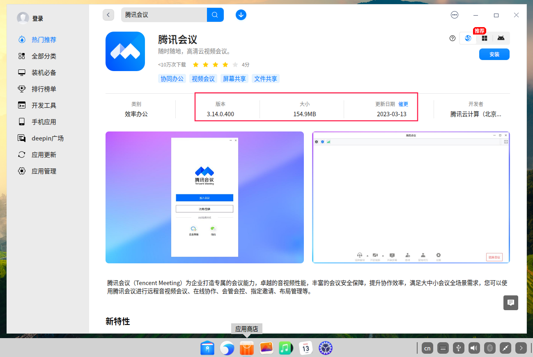The height and width of the screenshot is (357, 533).
Task: Open the 热门推荐 section in the sidebar
Action: 44,40
